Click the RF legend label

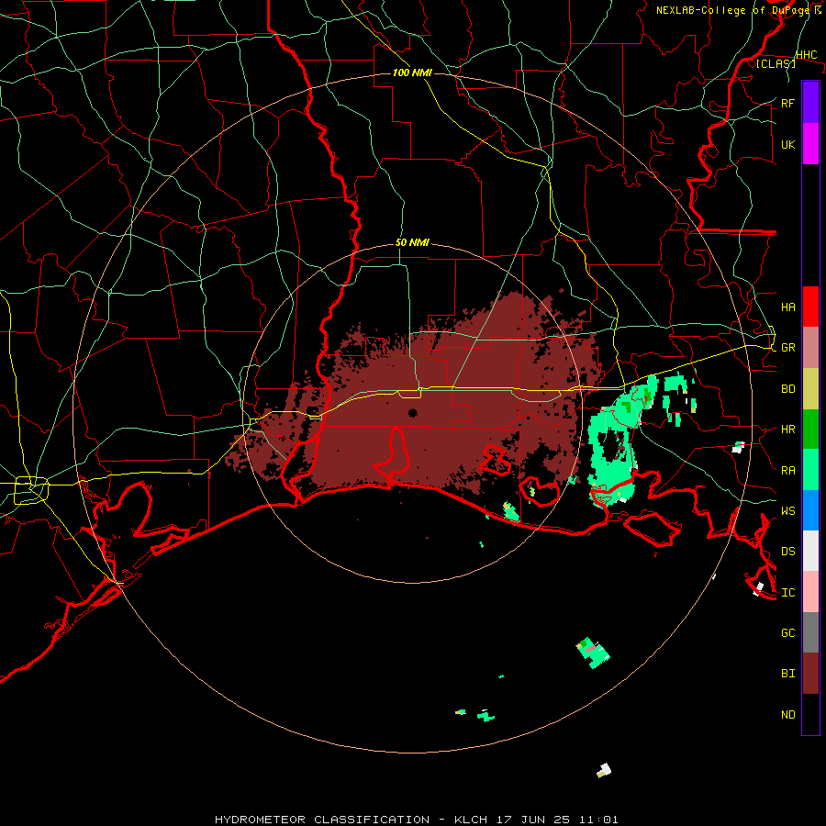788,103
